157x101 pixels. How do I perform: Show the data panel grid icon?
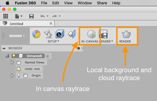[5, 16]
